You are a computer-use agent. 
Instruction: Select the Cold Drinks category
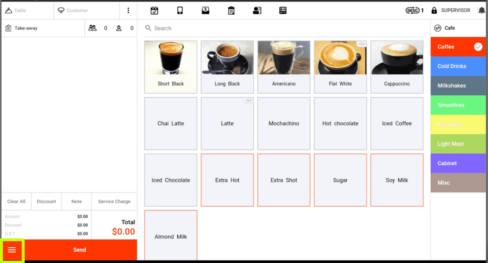pyautogui.click(x=459, y=66)
